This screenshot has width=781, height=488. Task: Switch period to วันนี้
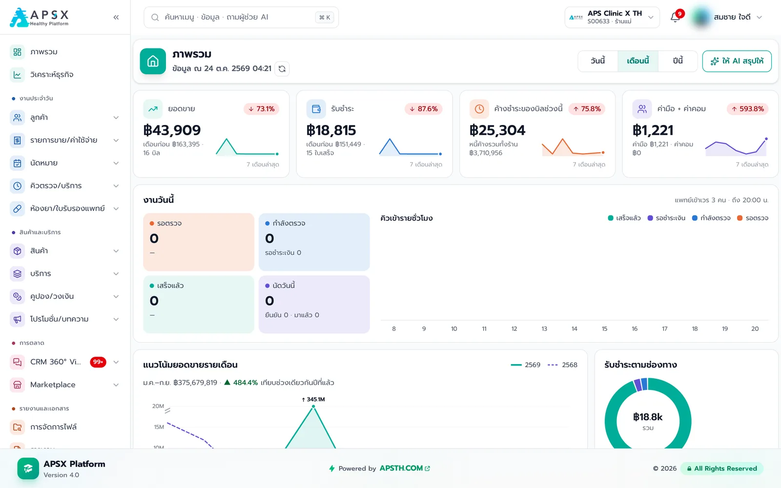pos(597,61)
